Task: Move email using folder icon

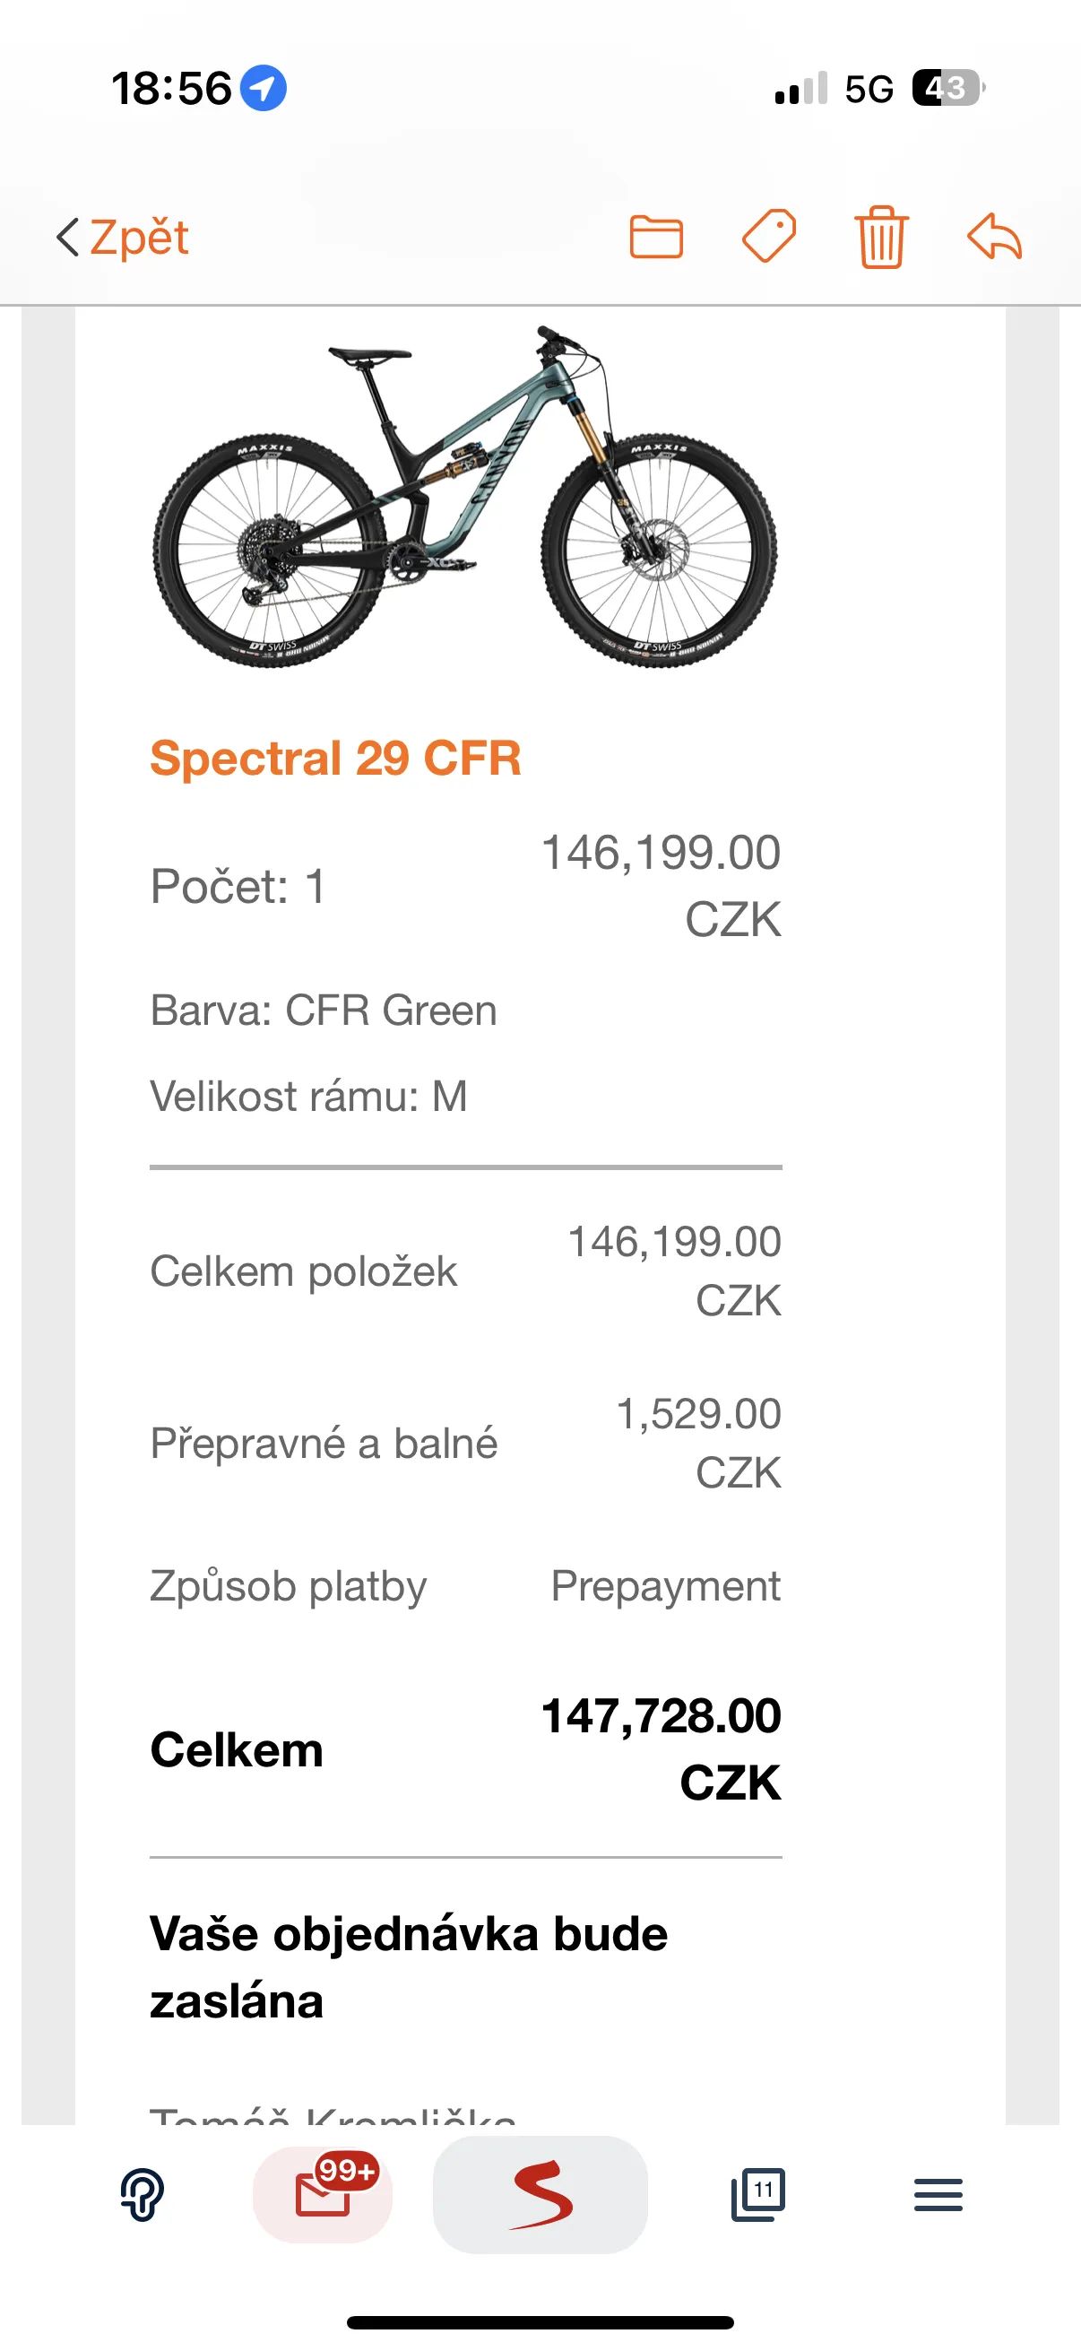Action: pyautogui.click(x=656, y=239)
